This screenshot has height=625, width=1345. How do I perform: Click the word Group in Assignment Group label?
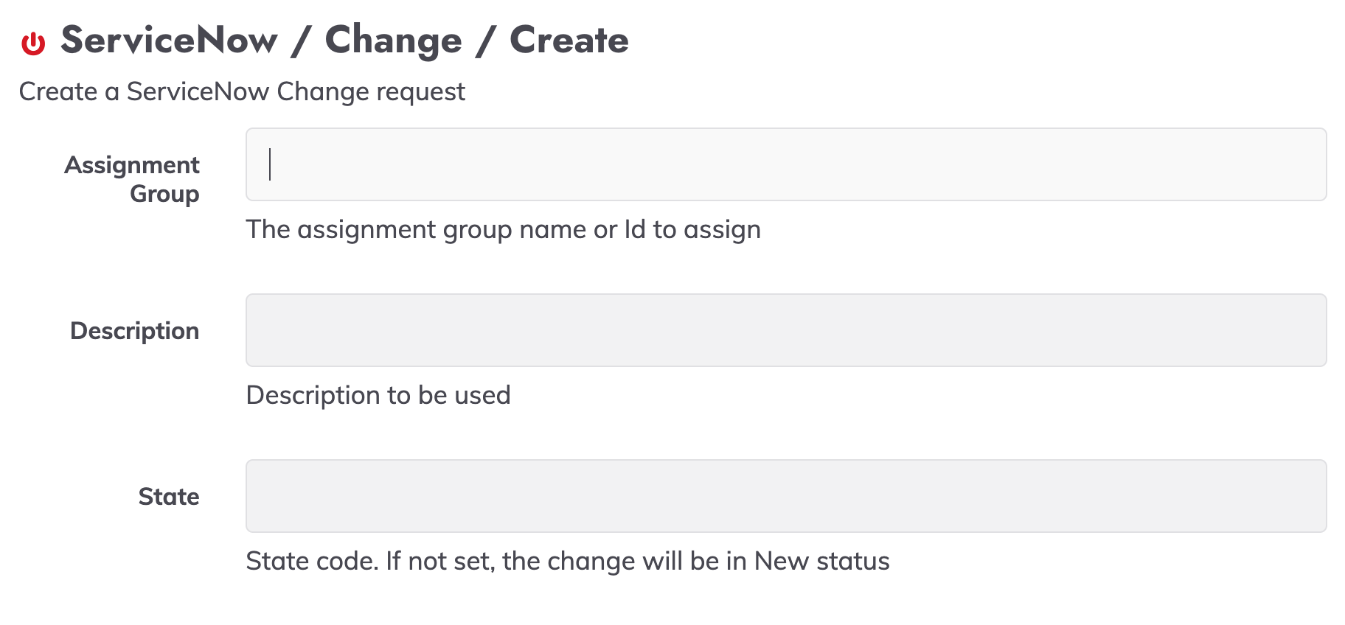tap(164, 195)
